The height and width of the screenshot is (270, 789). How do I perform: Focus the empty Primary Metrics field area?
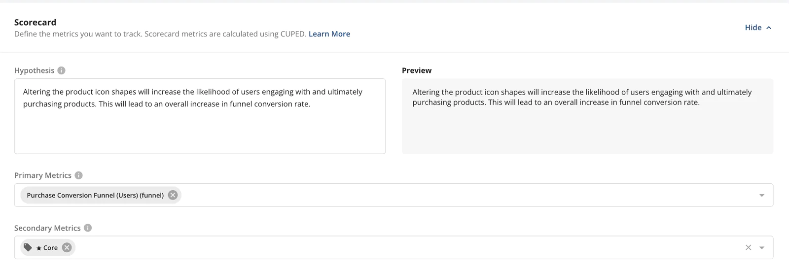[x=444, y=195]
